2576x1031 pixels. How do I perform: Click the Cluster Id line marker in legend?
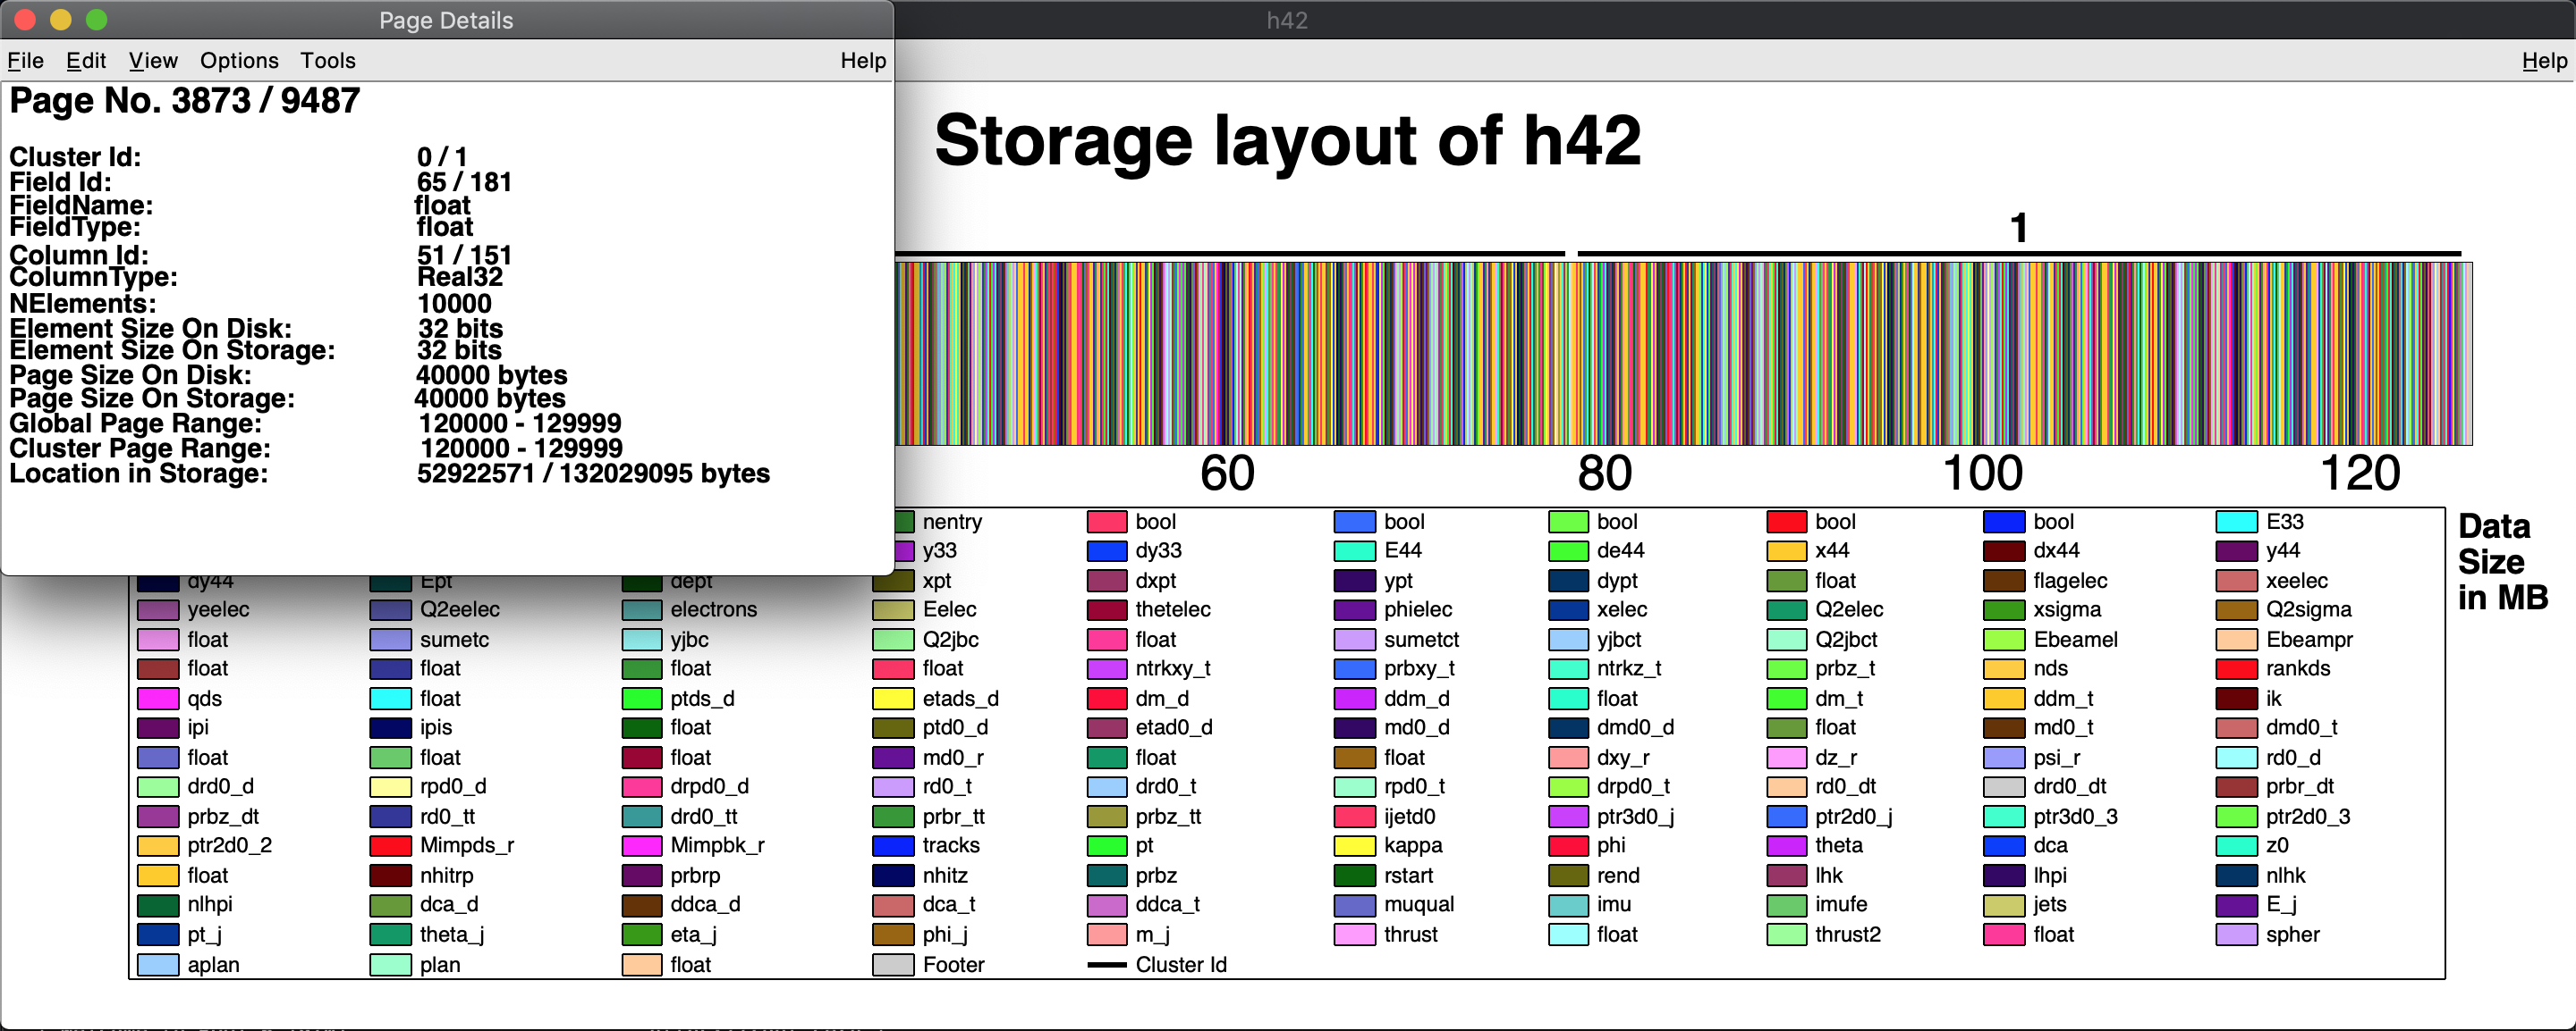(1107, 965)
